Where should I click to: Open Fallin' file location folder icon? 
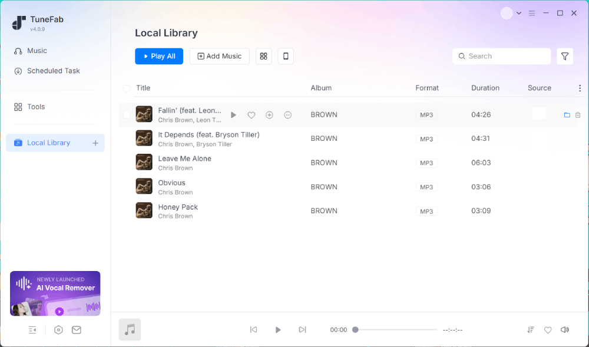point(567,115)
